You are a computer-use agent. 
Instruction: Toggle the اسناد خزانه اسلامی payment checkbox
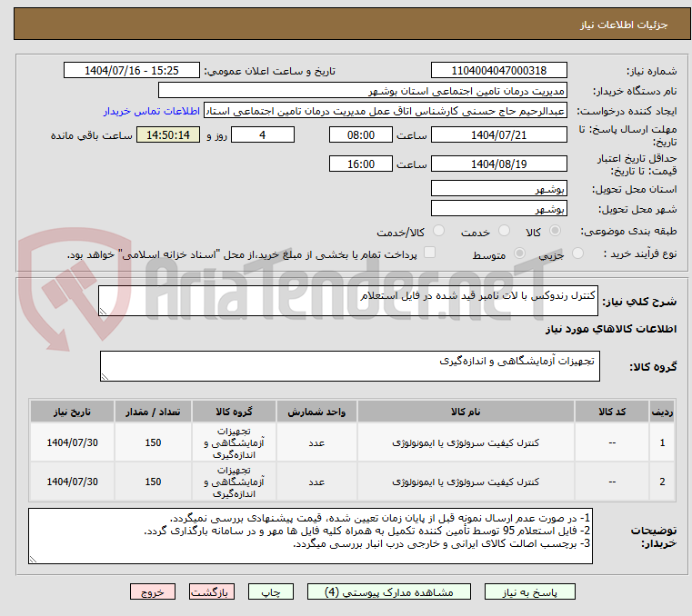point(429,253)
